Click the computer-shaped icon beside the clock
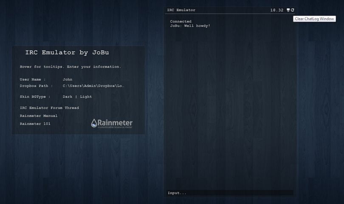 click(288, 10)
